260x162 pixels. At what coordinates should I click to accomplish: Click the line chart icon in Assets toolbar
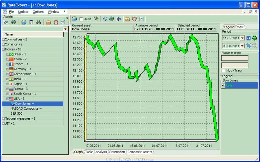point(6,22)
